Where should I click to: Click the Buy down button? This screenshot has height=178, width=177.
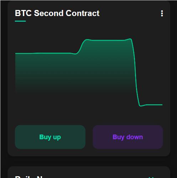128,137
